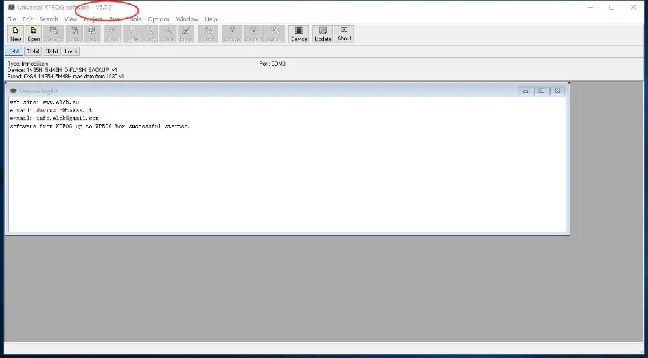The height and width of the screenshot is (358, 648).
Task: Click the Update toolbar icon
Action: [323, 34]
